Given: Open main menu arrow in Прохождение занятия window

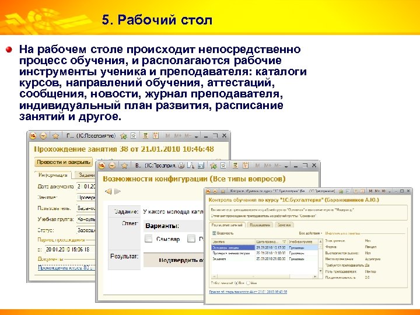Looking at the screenshot, I should 43,136.
